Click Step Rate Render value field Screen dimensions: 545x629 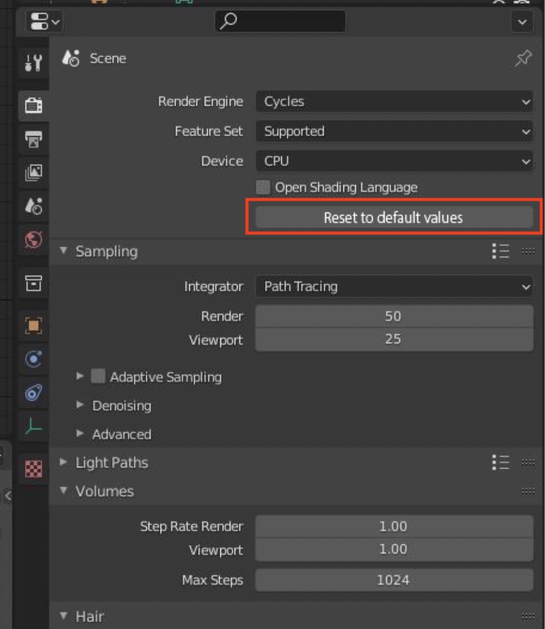pyautogui.click(x=394, y=526)
